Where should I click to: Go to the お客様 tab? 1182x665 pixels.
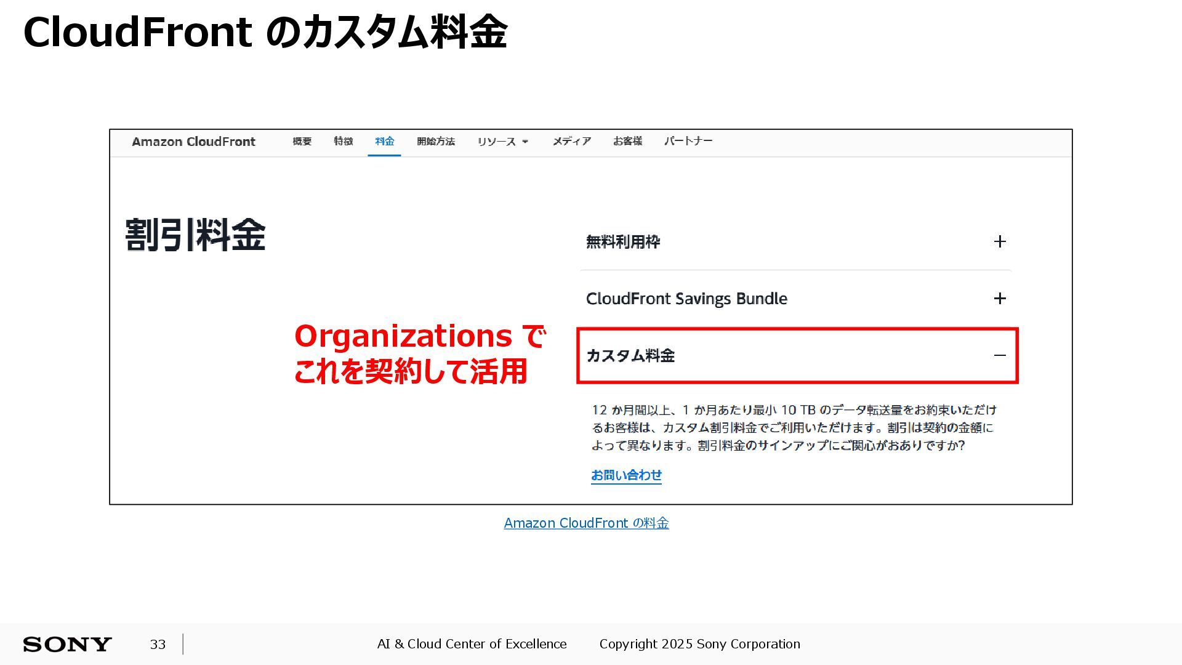pos(627,142)
